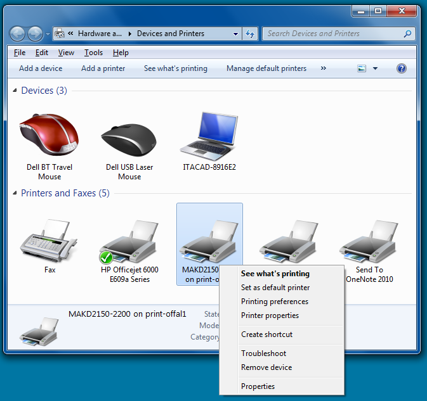Open the view options dropdown arrow
427x401 pixels.
375,68
